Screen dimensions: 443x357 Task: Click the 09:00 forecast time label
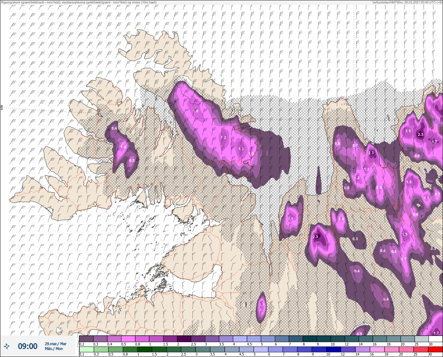click(28, 346)
